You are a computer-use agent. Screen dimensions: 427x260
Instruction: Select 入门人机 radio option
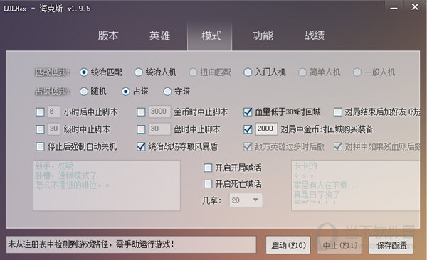pyautogui.click(x=248, y=72)
